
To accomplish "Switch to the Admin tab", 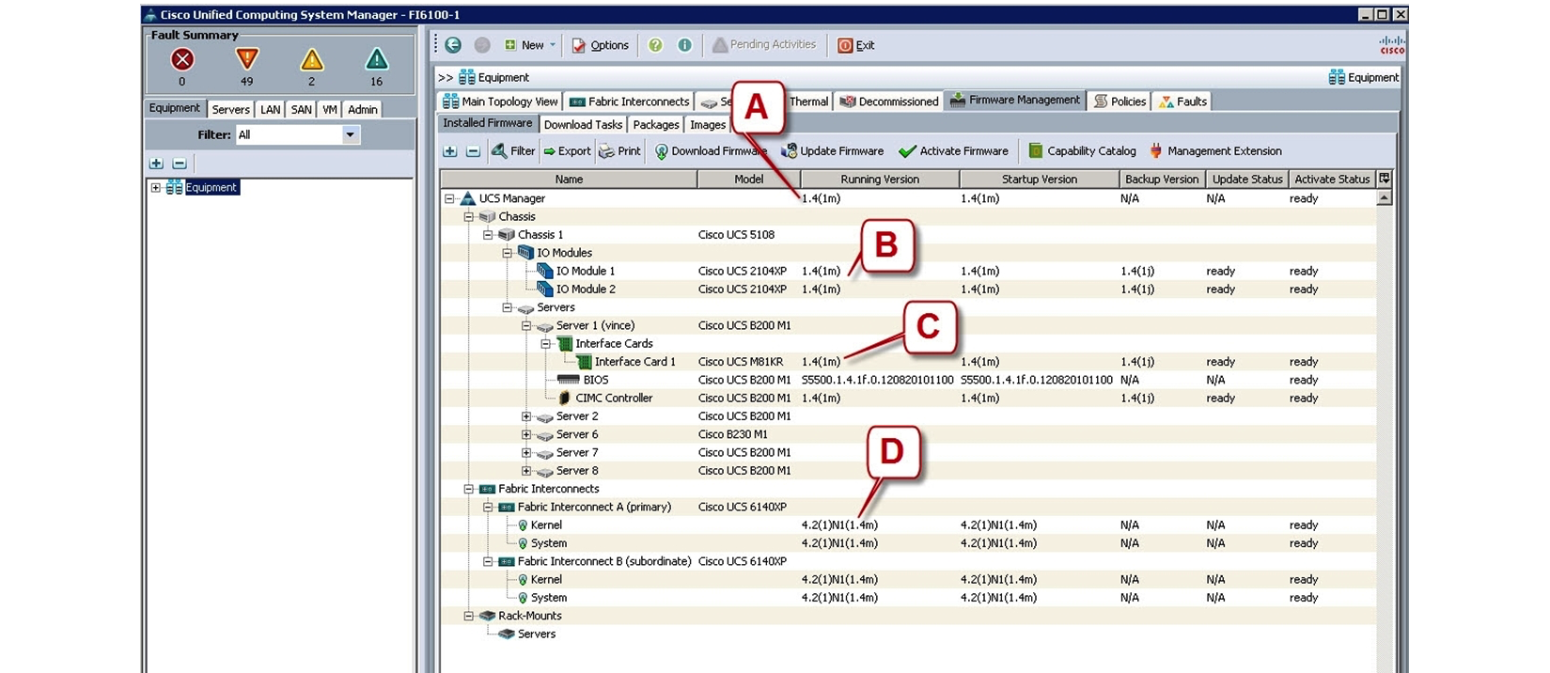I will (363, 109).
